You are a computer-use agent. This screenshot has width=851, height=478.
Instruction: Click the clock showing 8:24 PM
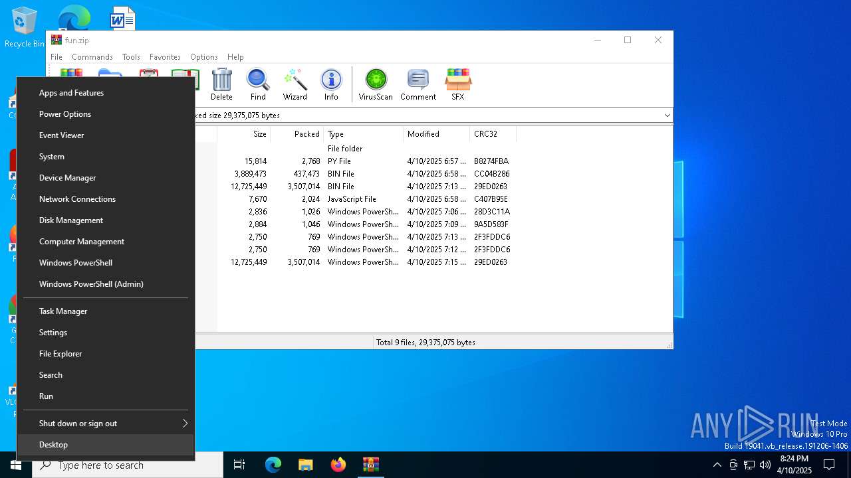click(x=793, y=465)
